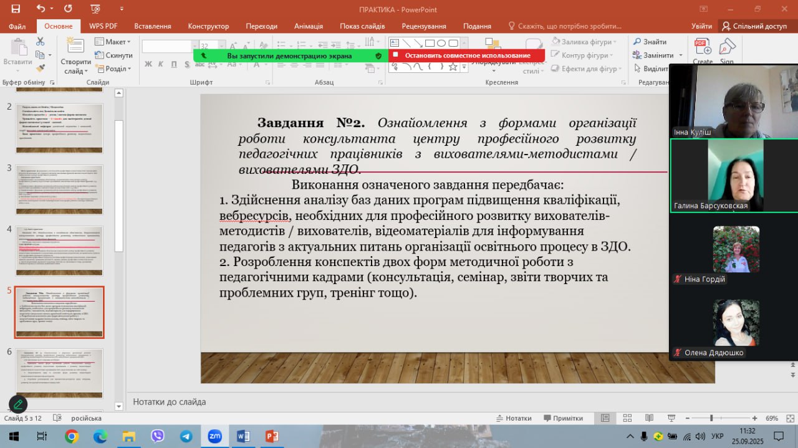
Task: Open the Вставлення ribbon tab
Action: tap(152, 26)
